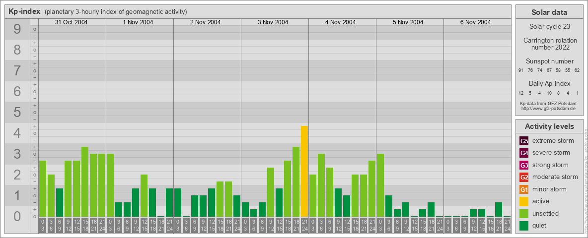Click the yellow 'active' legend swatch

pyautogui.click(x=524, y=201)
